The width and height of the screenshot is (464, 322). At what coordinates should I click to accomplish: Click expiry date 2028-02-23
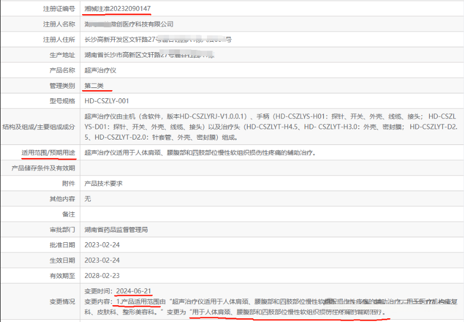[x=103, y=275]
